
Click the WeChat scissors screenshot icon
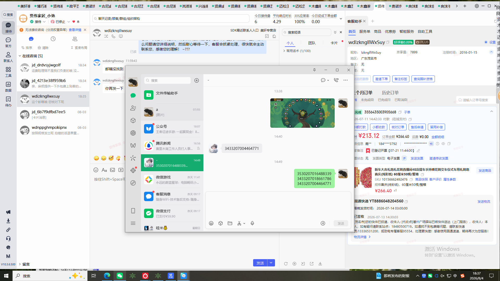pyautogui.click(x=239, y=223)
